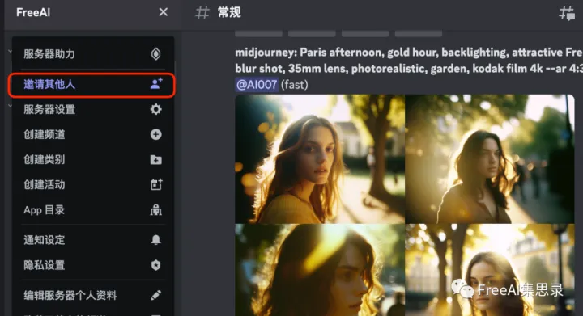Image resolution: width=583 pixels, height=316 pixels.
Task: Click the create category folder icon
Action: pyautogui.click(x=155, y=159)
